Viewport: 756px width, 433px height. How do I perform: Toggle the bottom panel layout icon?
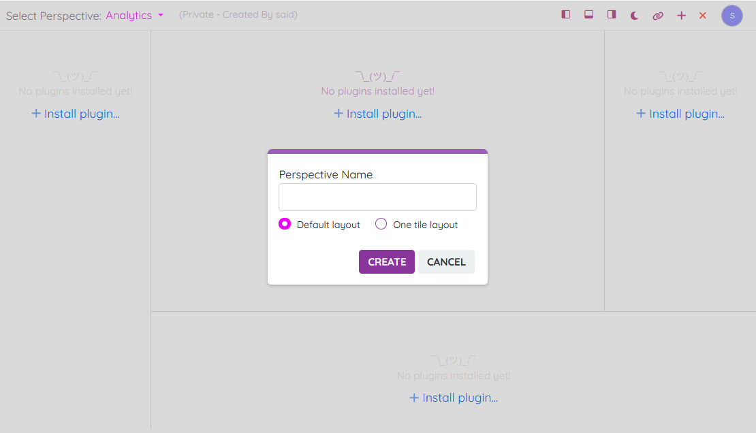tap(588, 14)
